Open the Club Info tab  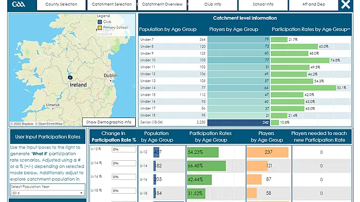(212, 5)
